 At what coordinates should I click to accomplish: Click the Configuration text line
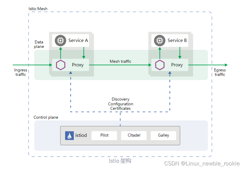[121, 104]
